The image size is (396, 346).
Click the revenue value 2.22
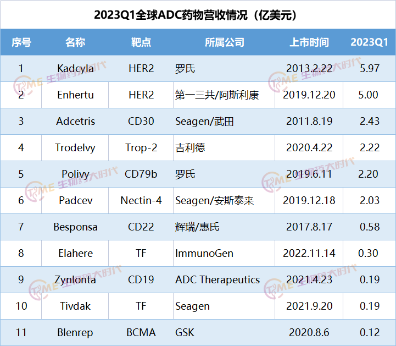(370, 148)
